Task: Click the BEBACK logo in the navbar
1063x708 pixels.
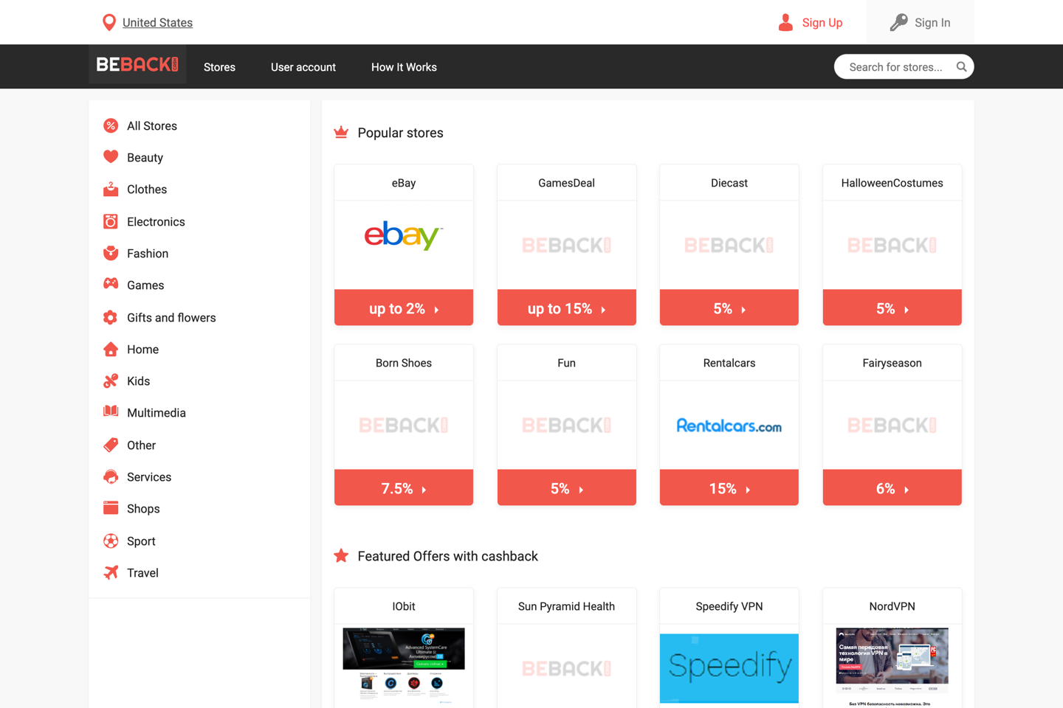Action: (x=137, y=65)
